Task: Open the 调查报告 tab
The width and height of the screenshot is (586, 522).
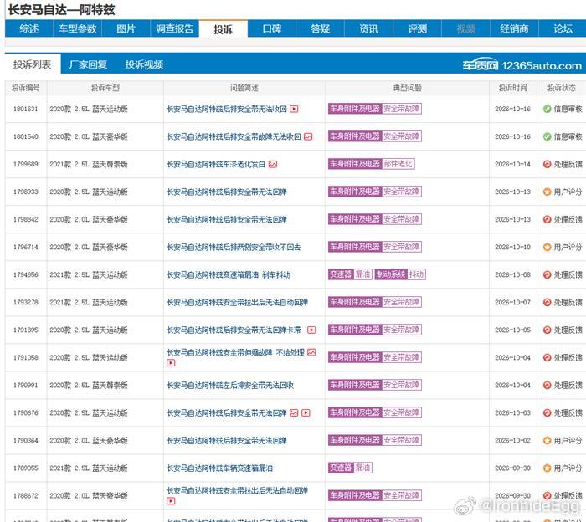Action: (x=174, y=28)
